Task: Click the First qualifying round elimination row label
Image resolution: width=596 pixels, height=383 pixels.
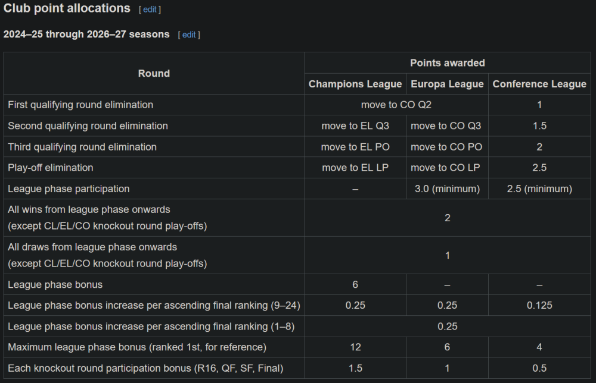Action: pyautogui.click(x=80, y=105)
